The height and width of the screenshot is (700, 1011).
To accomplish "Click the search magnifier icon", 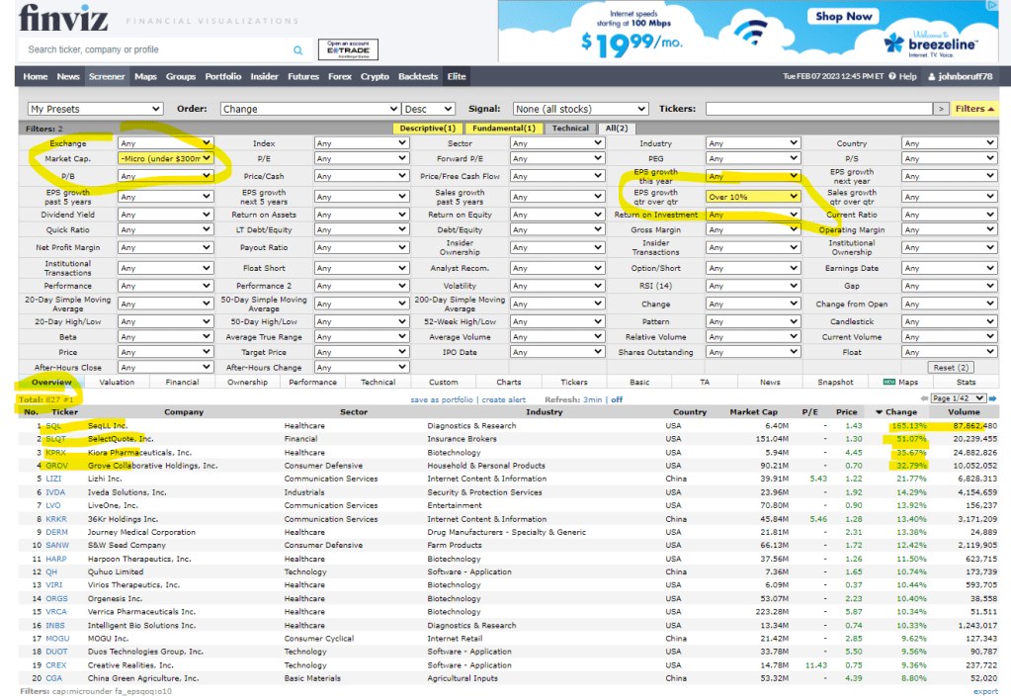I will [x=298, y=49].
